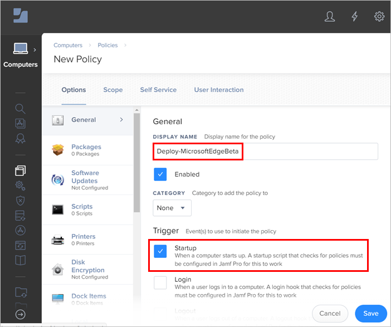Open the Printers payload
The image size is (391, 327).
pos(88,240)
